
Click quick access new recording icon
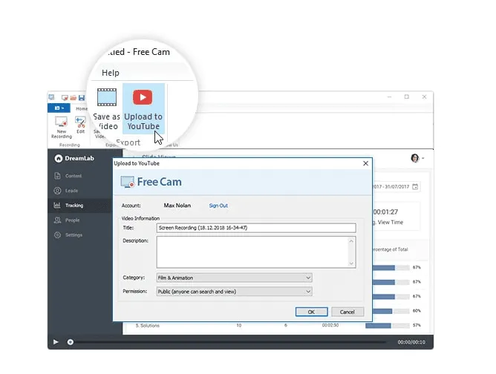(65, 98)
